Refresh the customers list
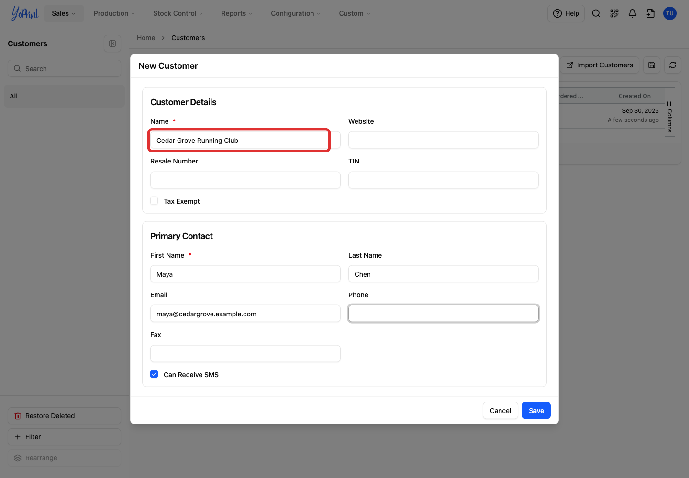Image resolution: width=689 pixels, height=478 pixels. tap(673, 65)
